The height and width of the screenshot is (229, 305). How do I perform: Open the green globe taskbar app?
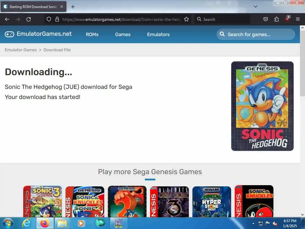(x=100, y=223)
